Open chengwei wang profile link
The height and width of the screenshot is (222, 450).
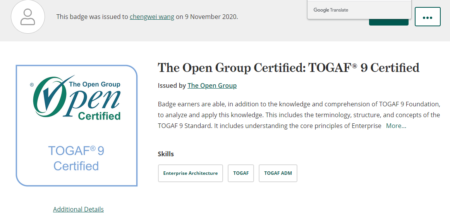(x=152, y=17)
